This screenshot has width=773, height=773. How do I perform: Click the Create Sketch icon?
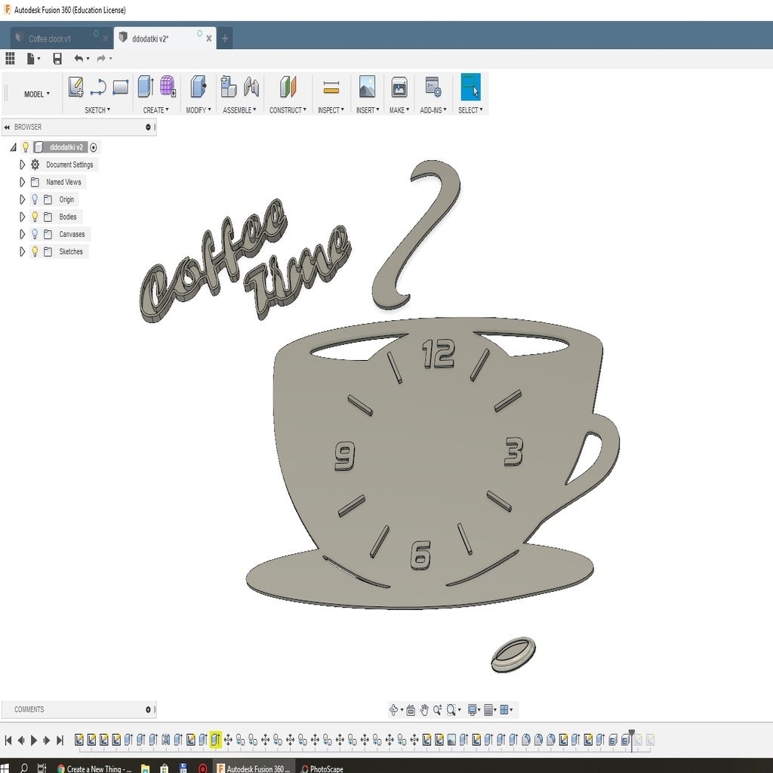75,87
